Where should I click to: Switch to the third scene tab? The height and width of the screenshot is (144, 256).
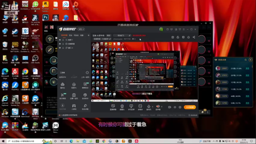pyautogui.click(x=76, y=35)
